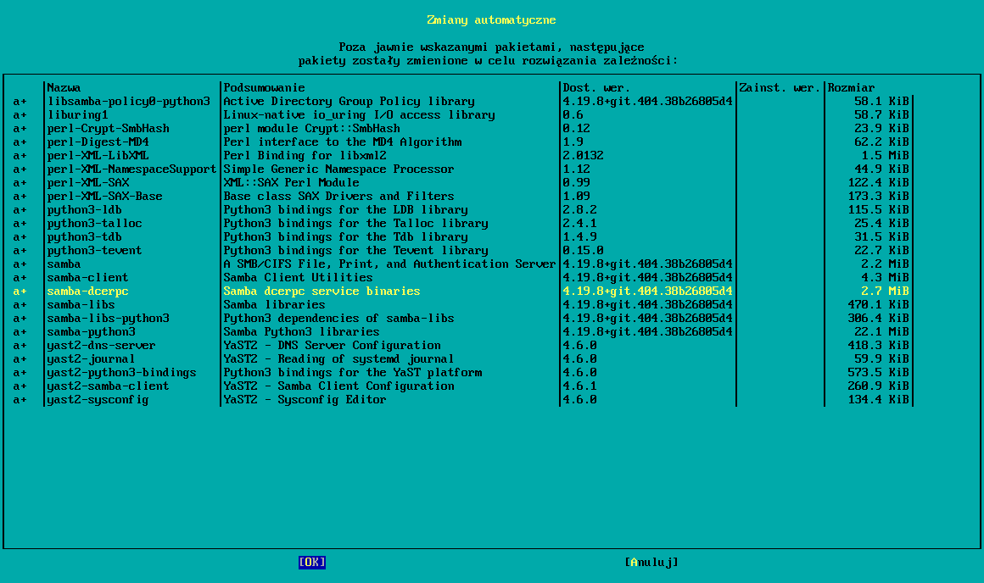Click the Dost. wer. column header

click(x=597, y=88)
